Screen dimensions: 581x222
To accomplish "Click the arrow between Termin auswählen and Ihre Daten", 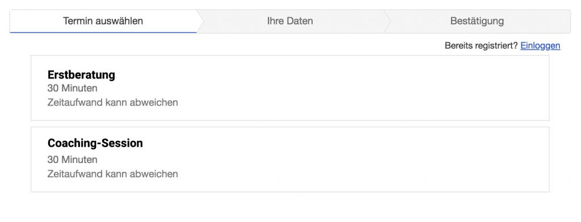I will [x=200, y=21].
